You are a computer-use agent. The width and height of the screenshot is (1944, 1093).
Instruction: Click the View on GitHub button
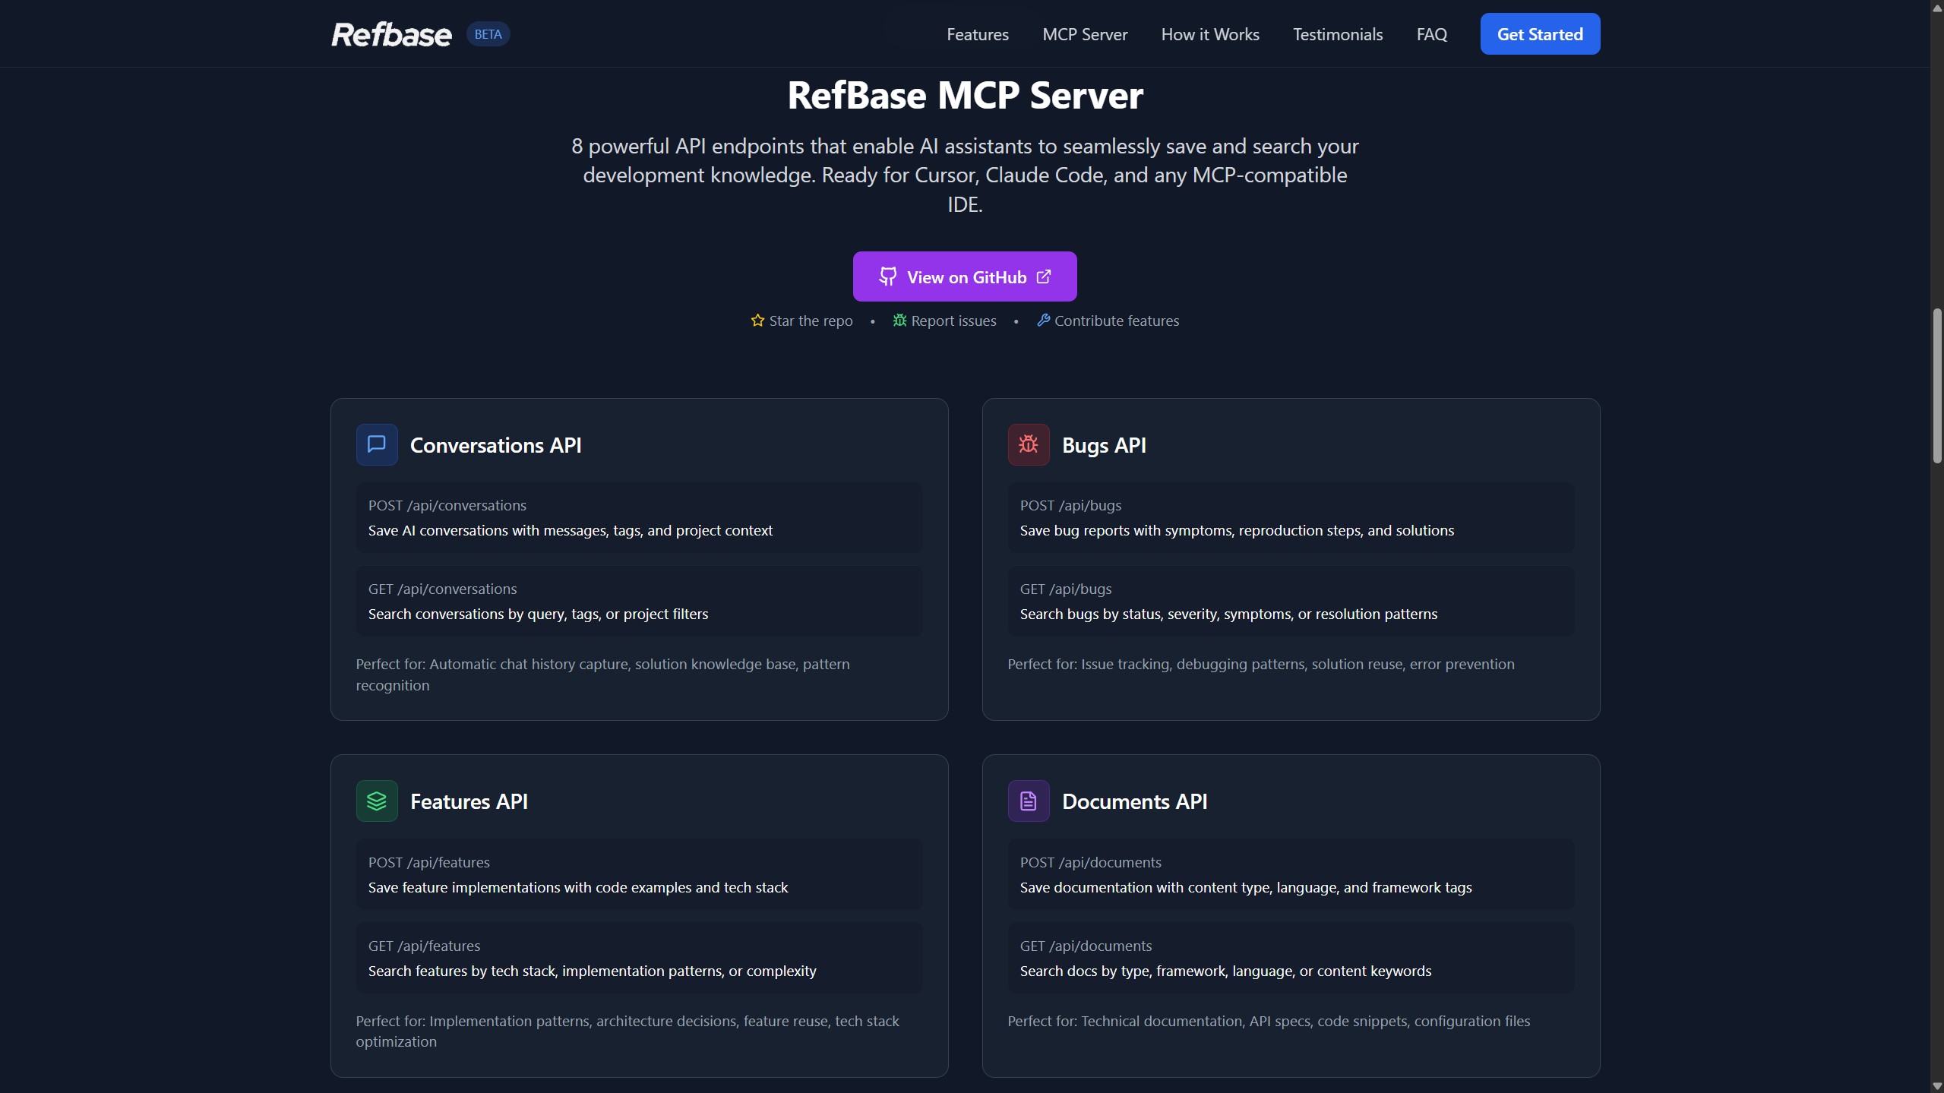[x=965, y=276]
